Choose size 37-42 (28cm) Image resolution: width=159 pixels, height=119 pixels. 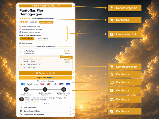[43, 39]
